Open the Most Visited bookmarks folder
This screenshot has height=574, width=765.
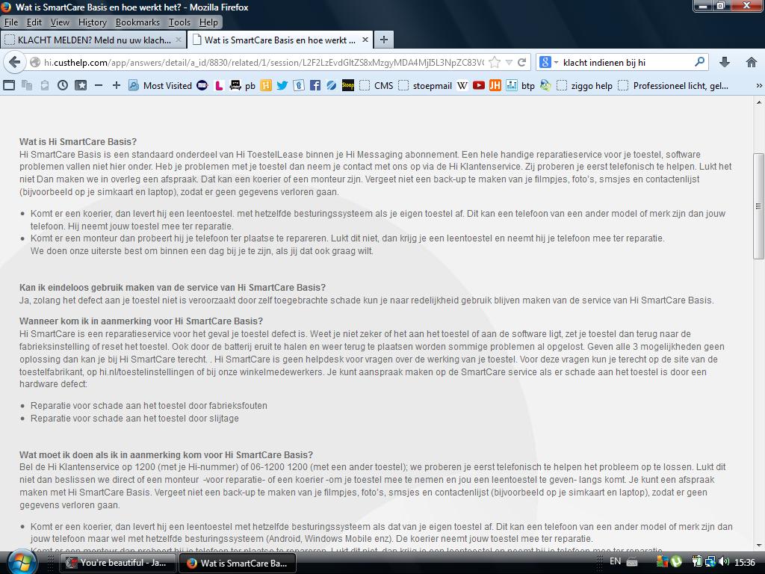160,85
